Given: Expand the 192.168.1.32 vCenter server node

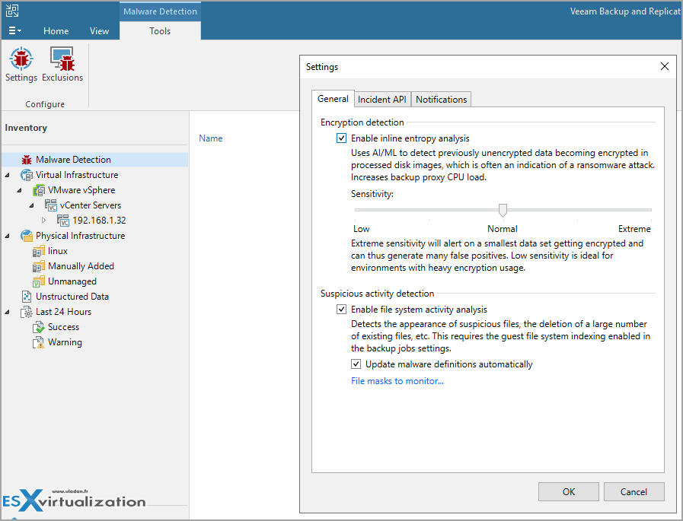Looking at the screenshot, I should click(43, 221).
